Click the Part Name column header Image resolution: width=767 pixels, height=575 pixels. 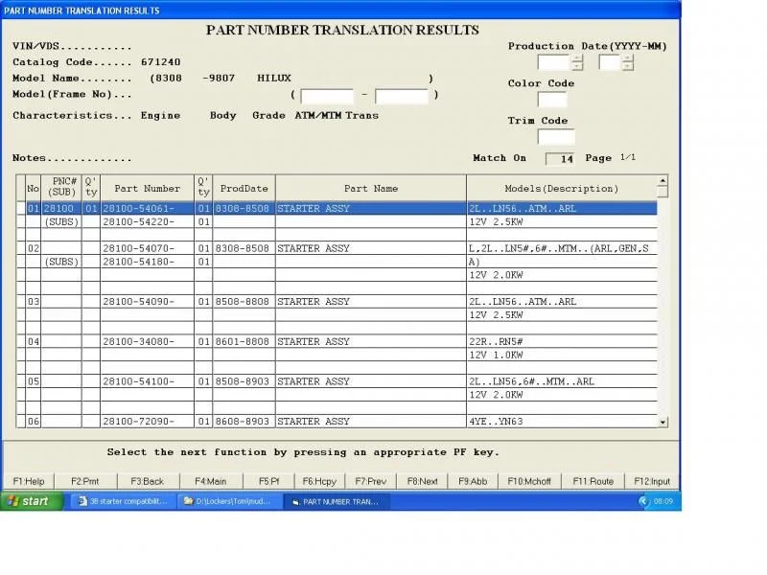[371, 188]
